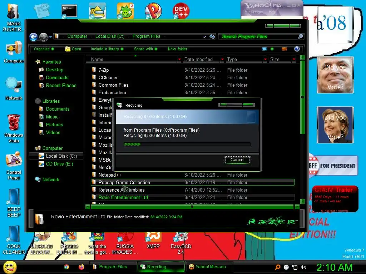Open the Share with menu
Screen dimensions: 366x274
(146, 49)
